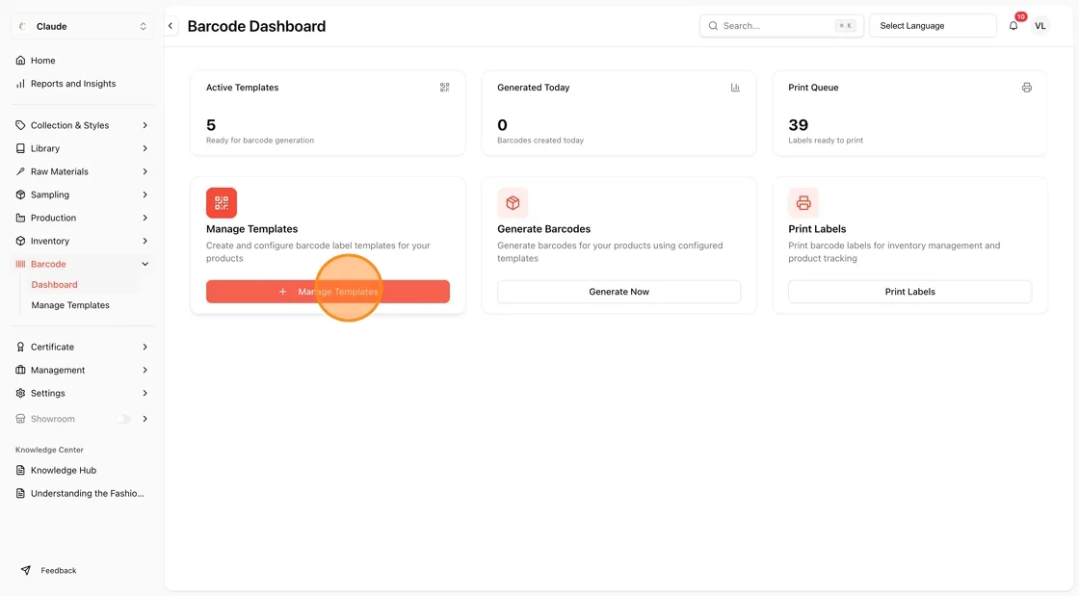Image resolution: width=1079 pixels, height=596 pixels.
Task: Expand the Library chevron
Action: coord(145,148)
